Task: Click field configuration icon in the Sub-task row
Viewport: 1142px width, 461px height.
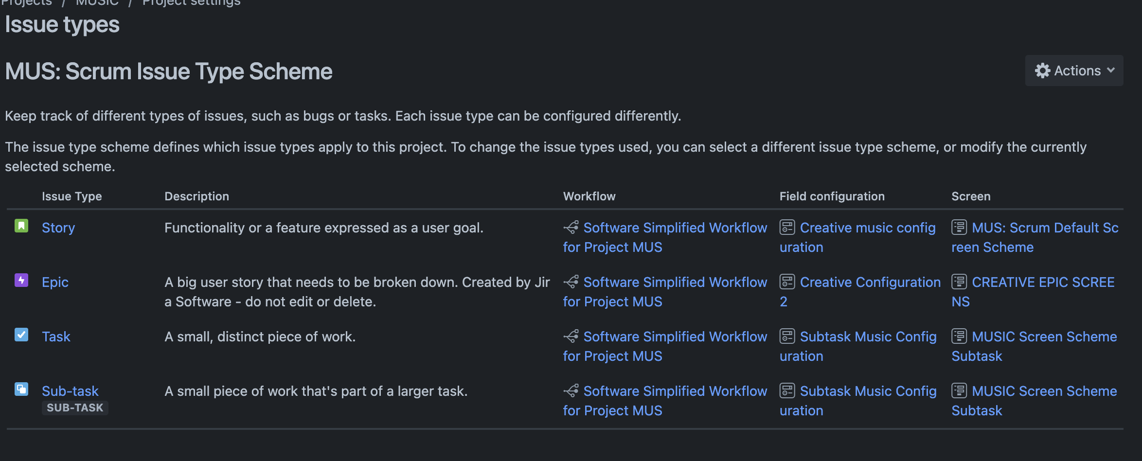Action: pos(787,390)
